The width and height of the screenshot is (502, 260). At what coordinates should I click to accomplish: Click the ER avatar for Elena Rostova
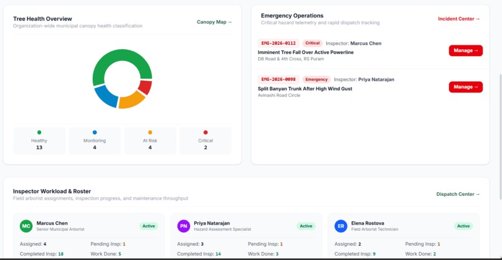pos(341,226)
